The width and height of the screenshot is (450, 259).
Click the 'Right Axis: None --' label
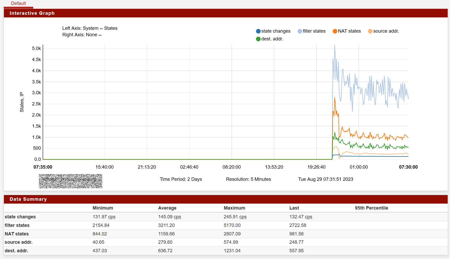(82, 35)
